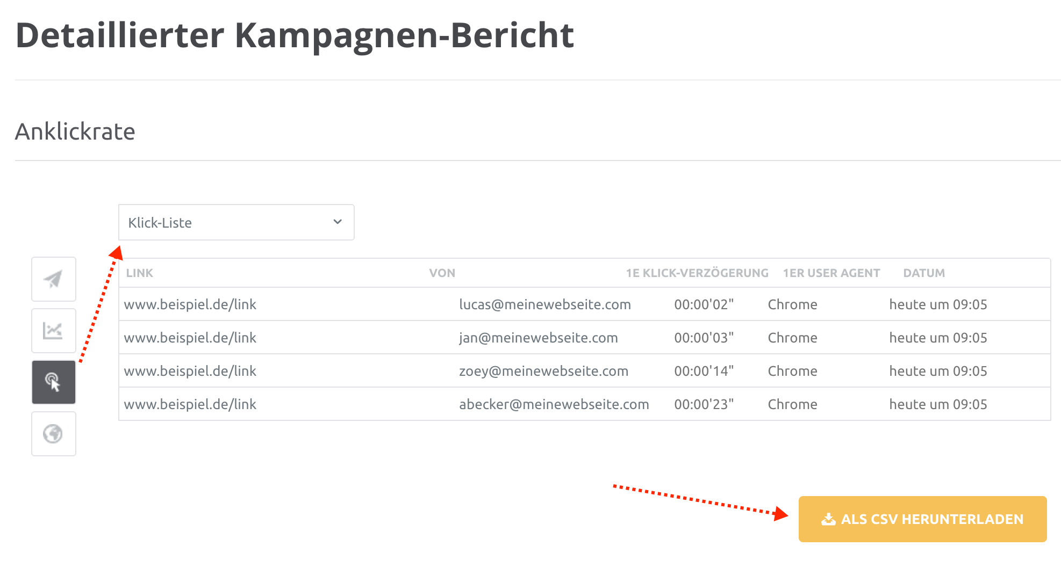This screenshot has height=568, width=1061.
Task: Open the Klick-Liste dropdown
Action: point(236,222)
